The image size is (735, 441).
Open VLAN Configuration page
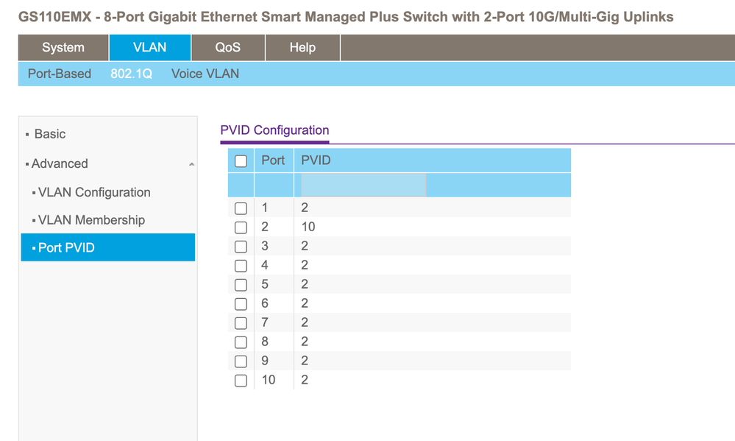(x=94, y=192)
